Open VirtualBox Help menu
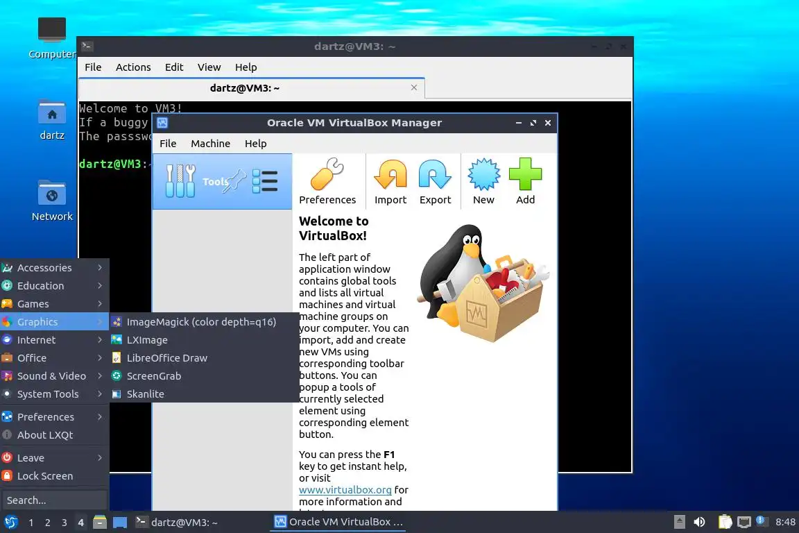The height and width of the screenshot is (533, 799). 255,144
